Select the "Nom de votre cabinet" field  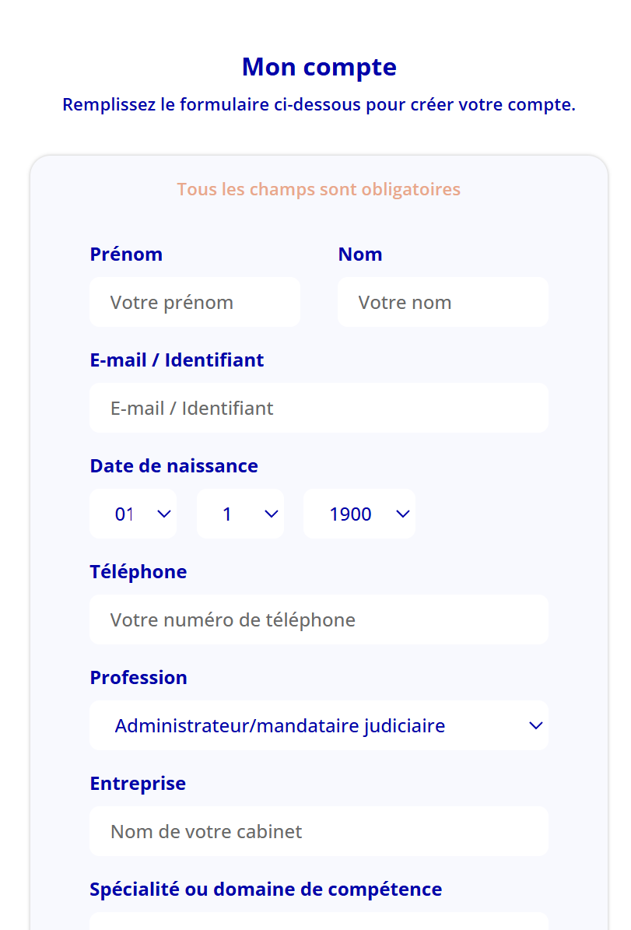318,831
